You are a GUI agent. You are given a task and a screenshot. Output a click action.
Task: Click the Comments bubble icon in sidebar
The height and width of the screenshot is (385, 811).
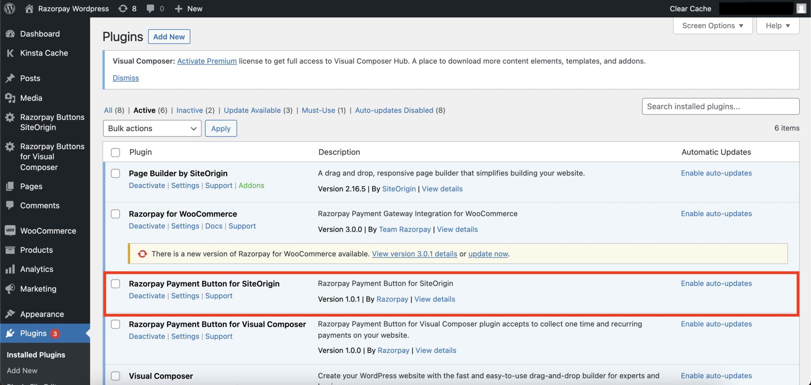[10, 206]
